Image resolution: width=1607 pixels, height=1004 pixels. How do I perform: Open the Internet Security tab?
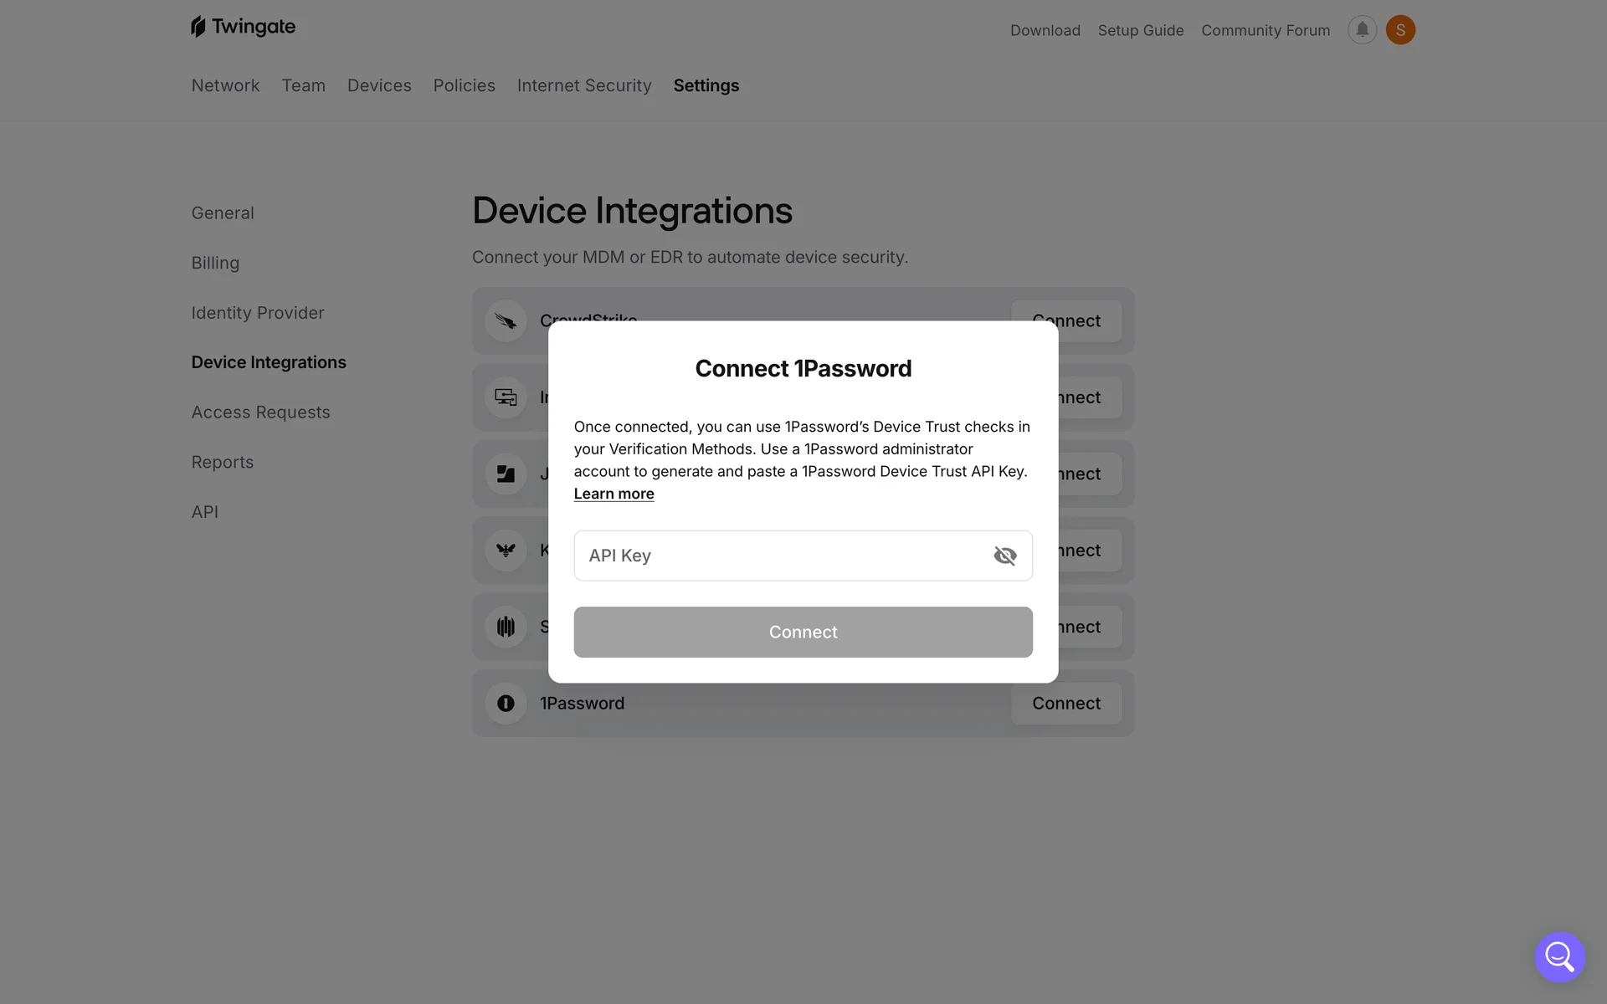[583, 85]
